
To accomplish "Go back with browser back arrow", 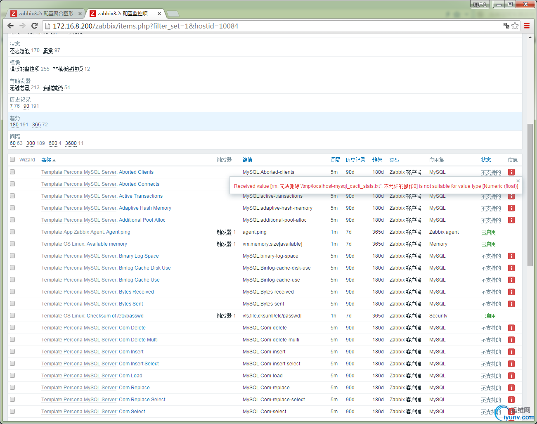I will coord(11,26).
